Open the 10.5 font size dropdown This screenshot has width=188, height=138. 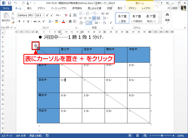(43, 15)
